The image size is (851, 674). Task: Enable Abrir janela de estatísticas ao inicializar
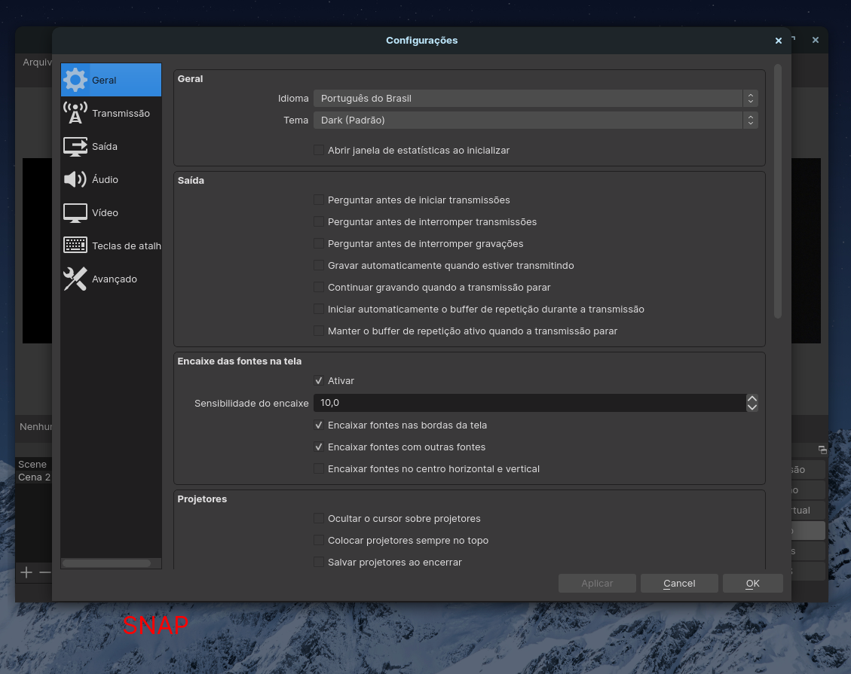(319, 150)
